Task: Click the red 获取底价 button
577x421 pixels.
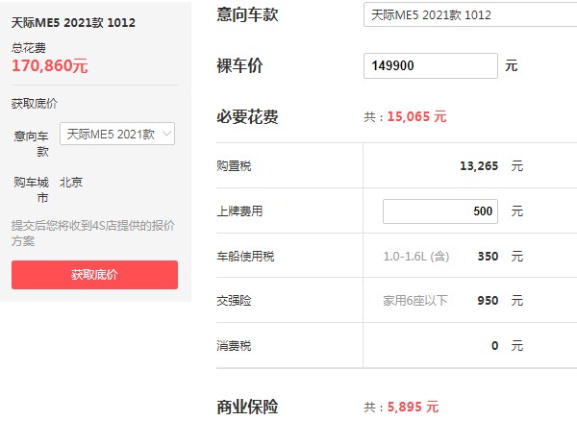Action: coord(94,275)
